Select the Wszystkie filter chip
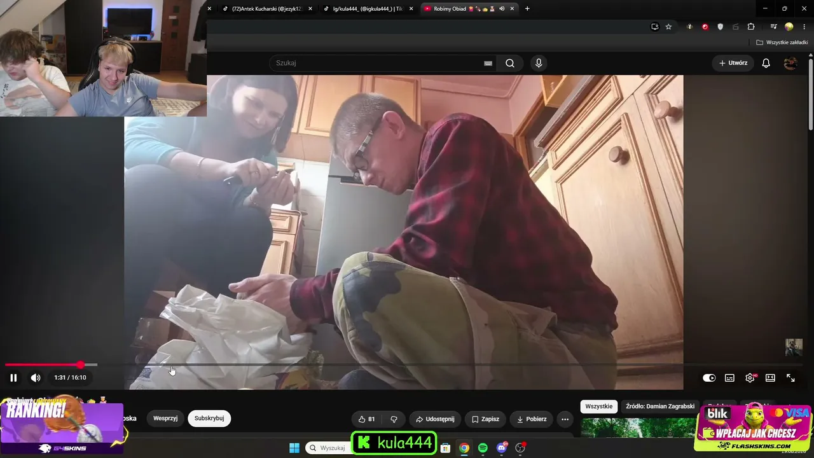 point(598,406)
